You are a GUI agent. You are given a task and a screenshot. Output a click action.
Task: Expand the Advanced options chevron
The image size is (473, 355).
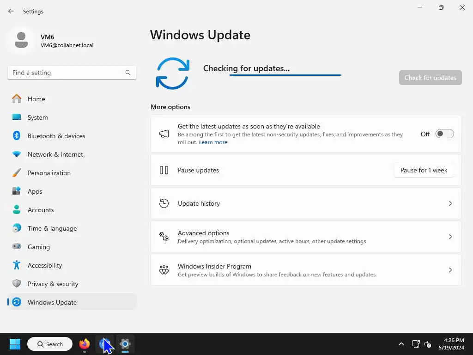point(450,237)
